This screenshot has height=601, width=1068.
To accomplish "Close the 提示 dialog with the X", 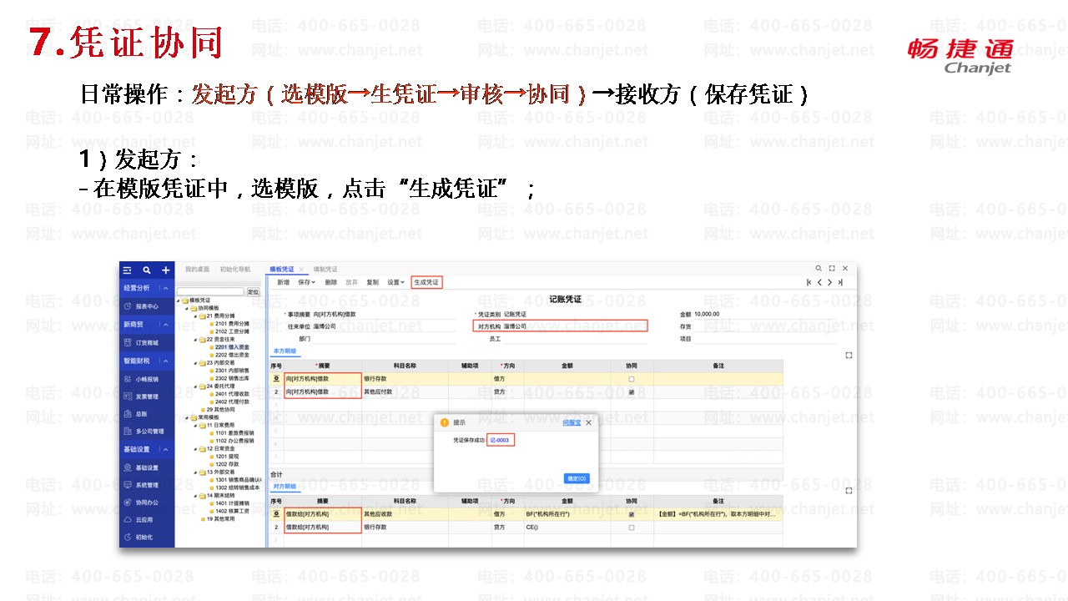I will pos(588,422).
